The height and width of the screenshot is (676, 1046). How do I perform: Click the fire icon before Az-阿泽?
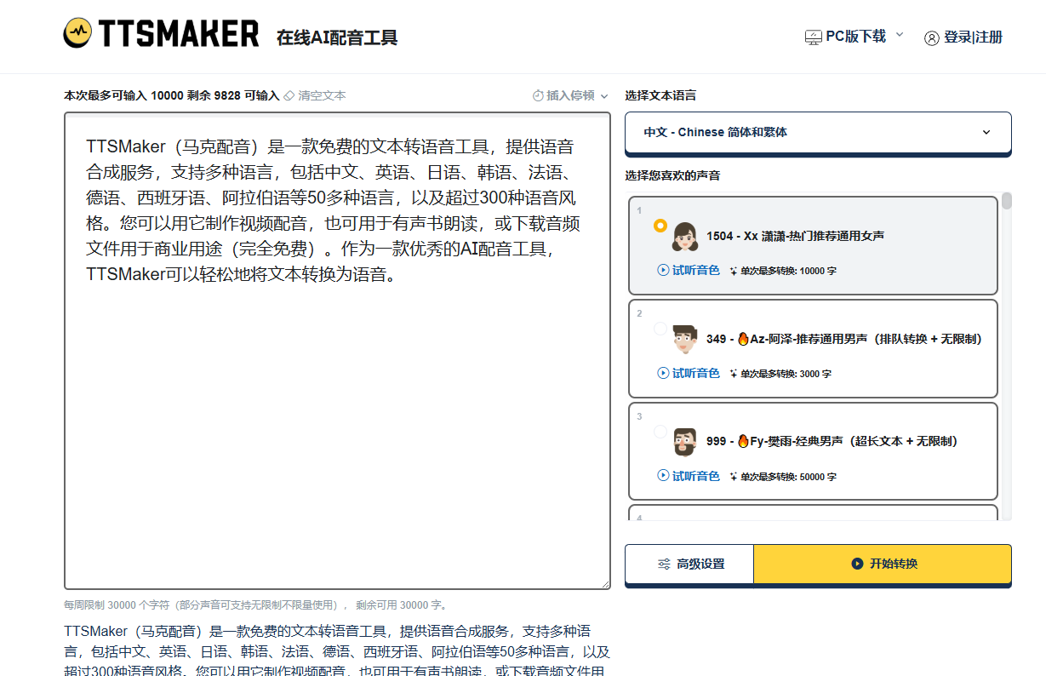(743, 338)
